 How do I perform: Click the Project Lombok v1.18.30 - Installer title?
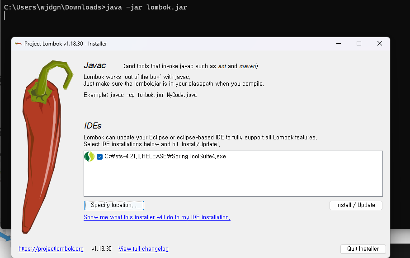click(66, 44)
